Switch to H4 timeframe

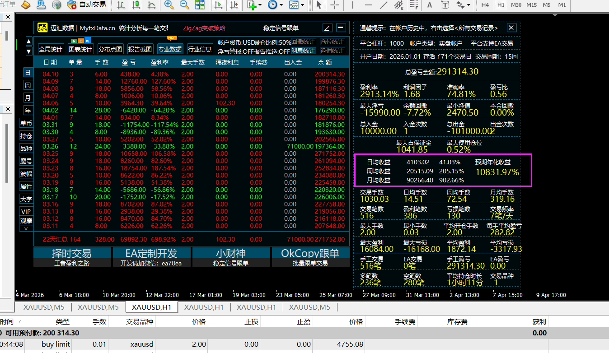click(485, 5)
